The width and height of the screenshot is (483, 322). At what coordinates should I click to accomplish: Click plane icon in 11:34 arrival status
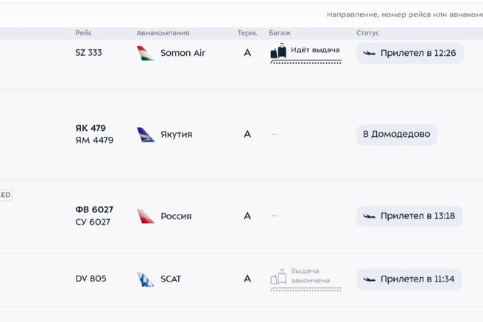[370, 279]
